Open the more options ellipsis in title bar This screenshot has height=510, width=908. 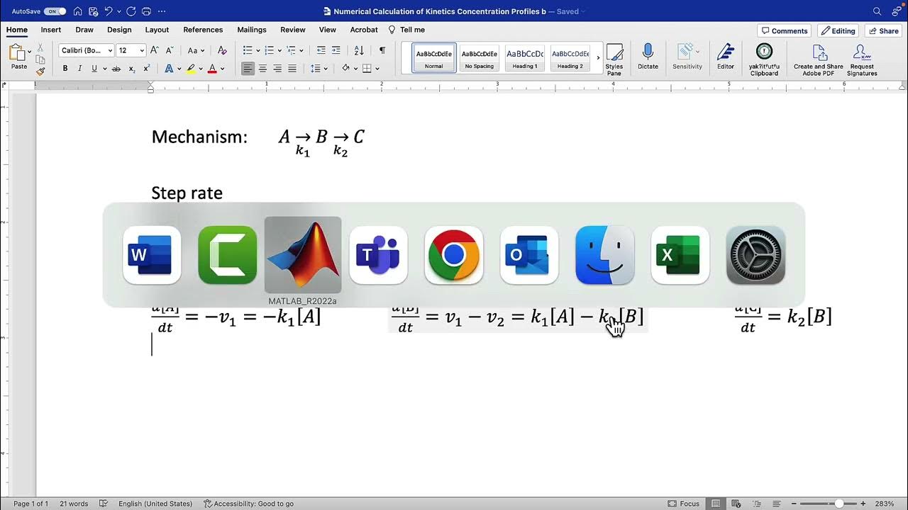162,11
